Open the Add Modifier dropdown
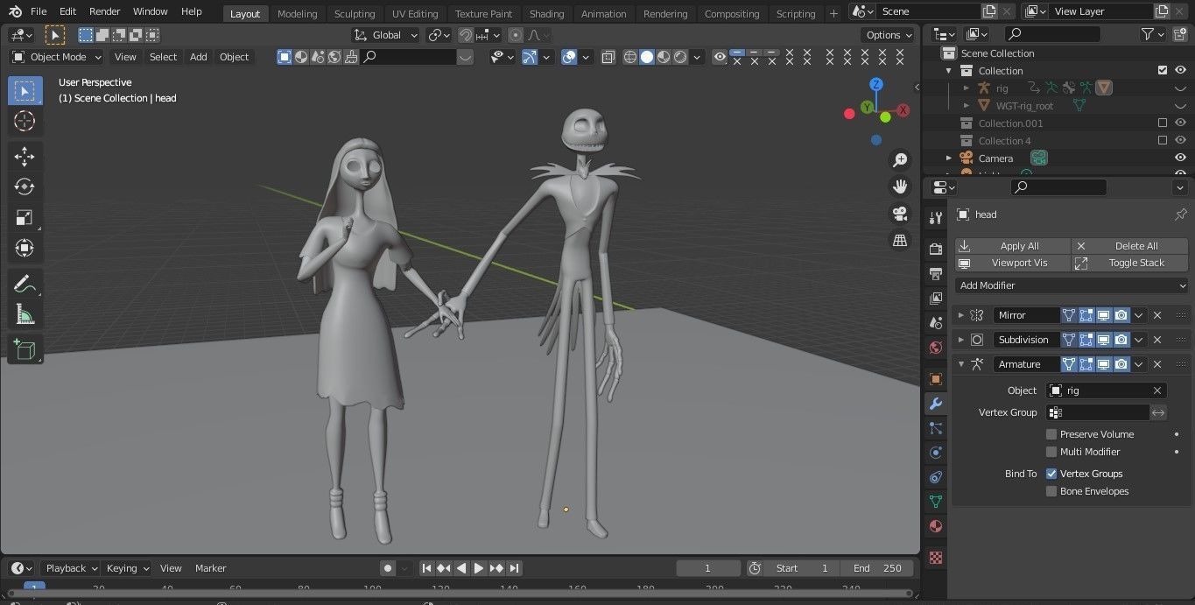 [1072, 285]
